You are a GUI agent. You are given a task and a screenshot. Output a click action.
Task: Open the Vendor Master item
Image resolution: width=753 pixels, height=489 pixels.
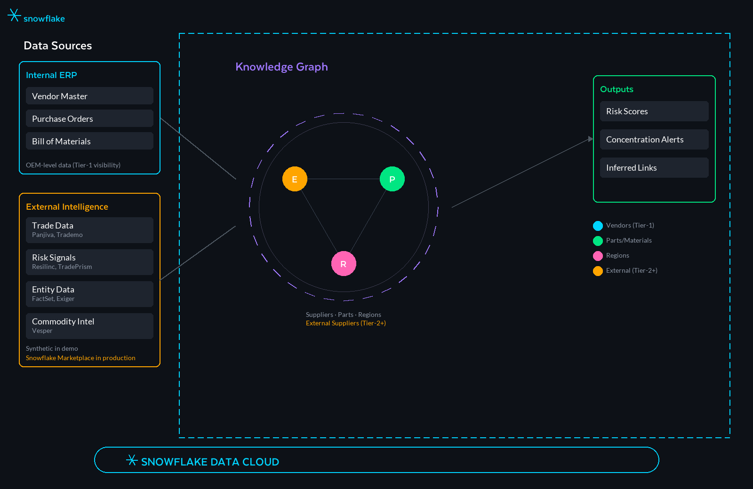tap(89, 96)
